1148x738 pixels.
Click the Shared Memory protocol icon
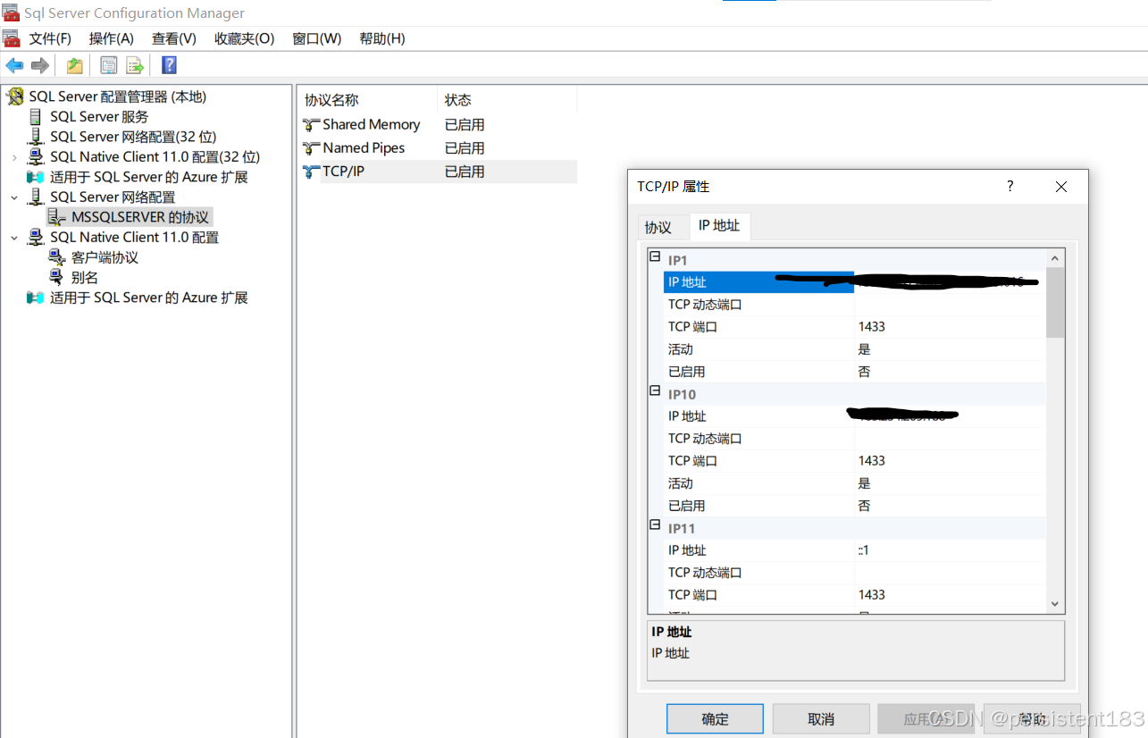coord(311,124)
